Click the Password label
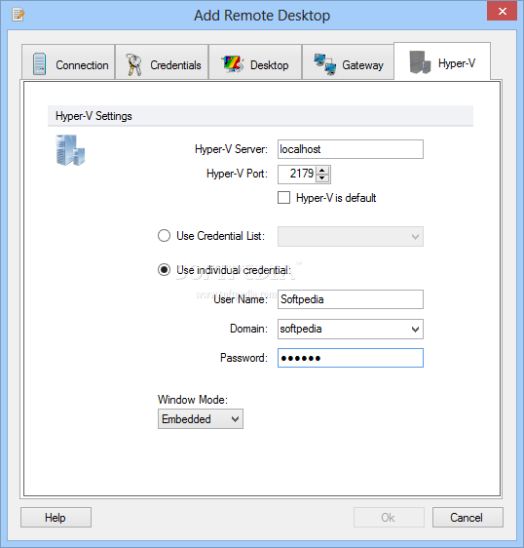 [x=243, y=358]
